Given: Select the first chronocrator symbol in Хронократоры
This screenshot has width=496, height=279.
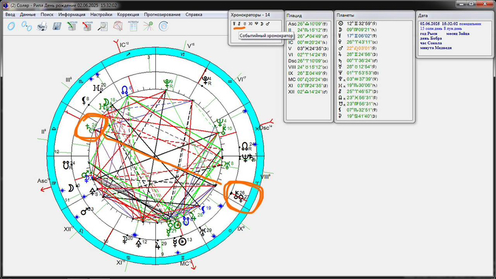Looking at the screenshot, I should click(234, 24).
